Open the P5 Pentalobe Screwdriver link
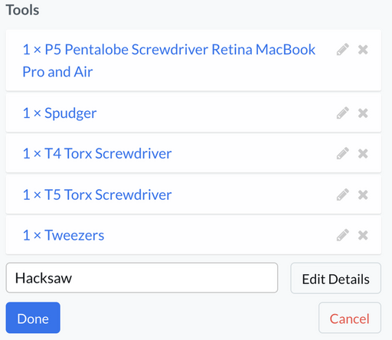The width and height of the screenshot is (392, 340). tap(169, 60)
